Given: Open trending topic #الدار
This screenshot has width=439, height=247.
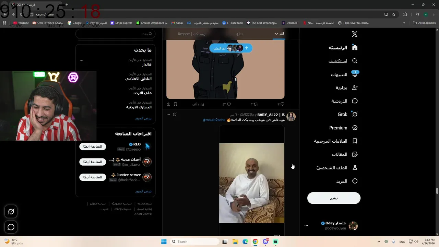Looking at the screenshot, I should (x=146, y=64).
